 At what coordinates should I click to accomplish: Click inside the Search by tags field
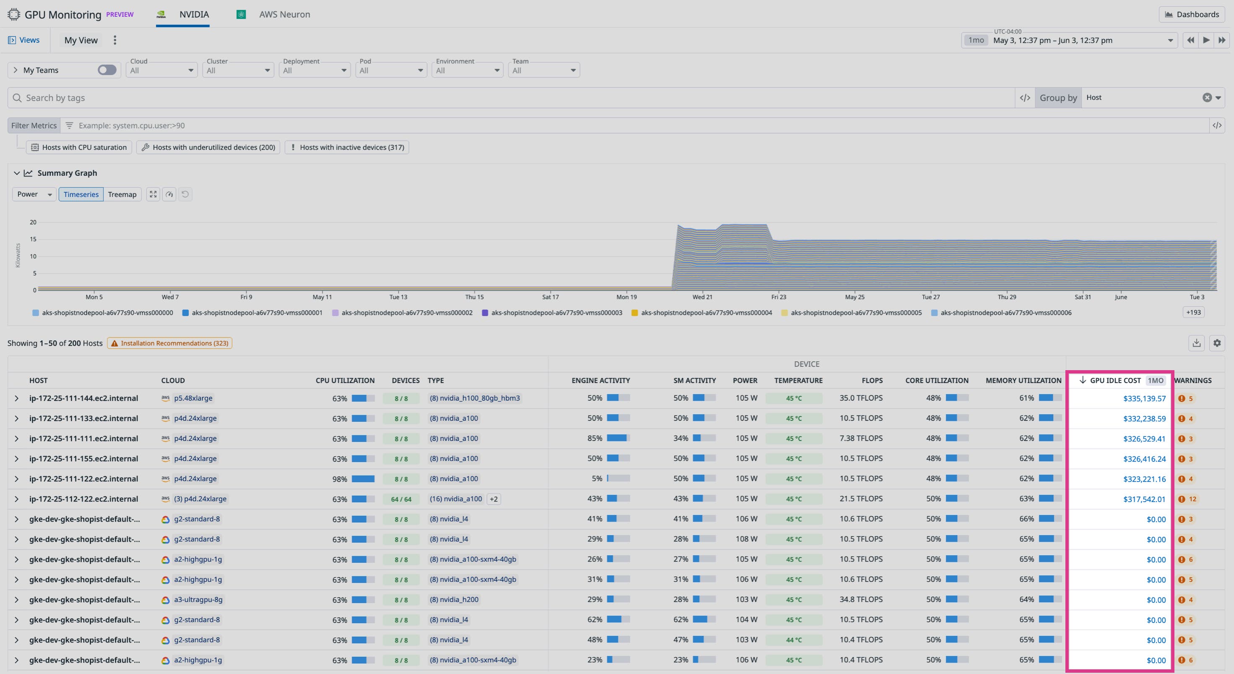click(192, 98)
